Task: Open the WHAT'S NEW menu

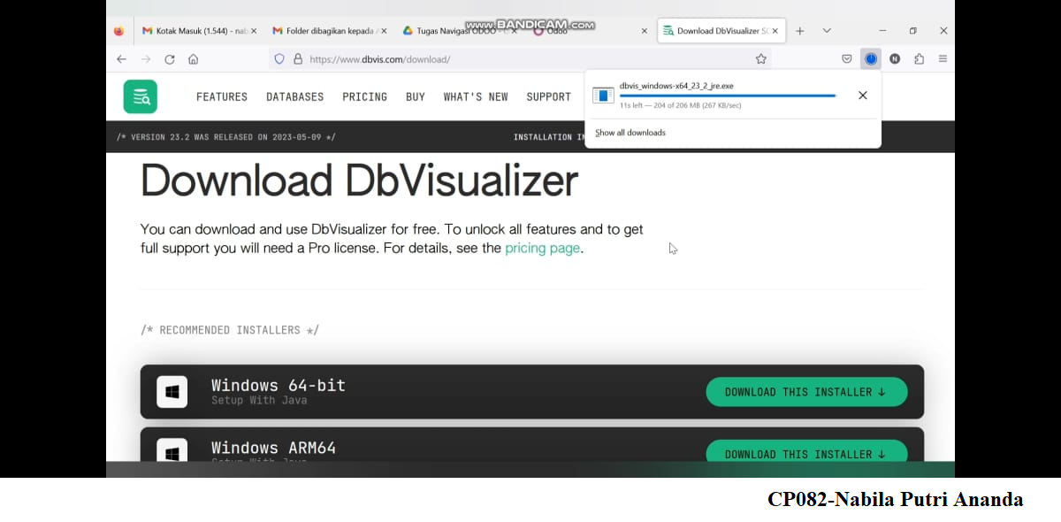Action: pos(476,97)
